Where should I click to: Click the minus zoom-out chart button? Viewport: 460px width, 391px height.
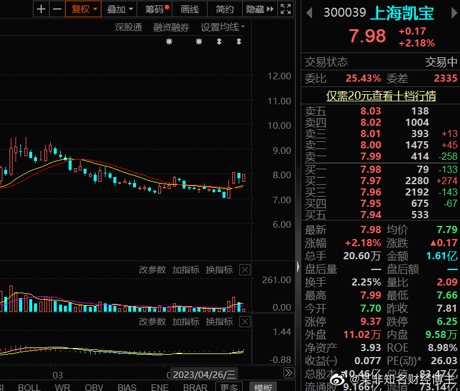pos(57,9)
